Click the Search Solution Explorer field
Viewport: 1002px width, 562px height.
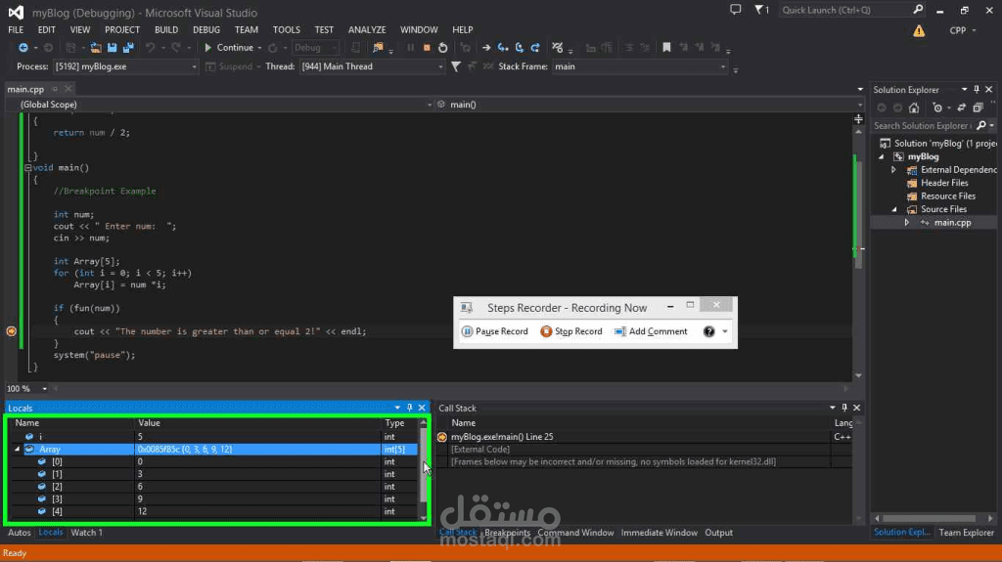pyautogui.click(x=922, y=126)
